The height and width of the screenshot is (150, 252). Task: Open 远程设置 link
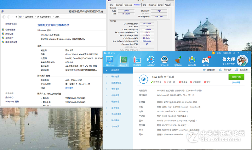[9, 34]
